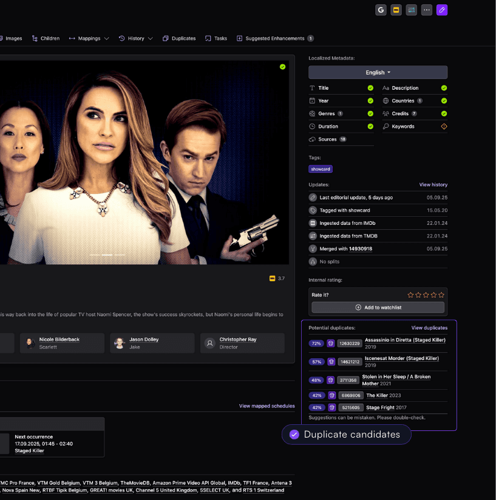Click the main showcard image
This screenshot has width=496, height=500.
point(144,162)
